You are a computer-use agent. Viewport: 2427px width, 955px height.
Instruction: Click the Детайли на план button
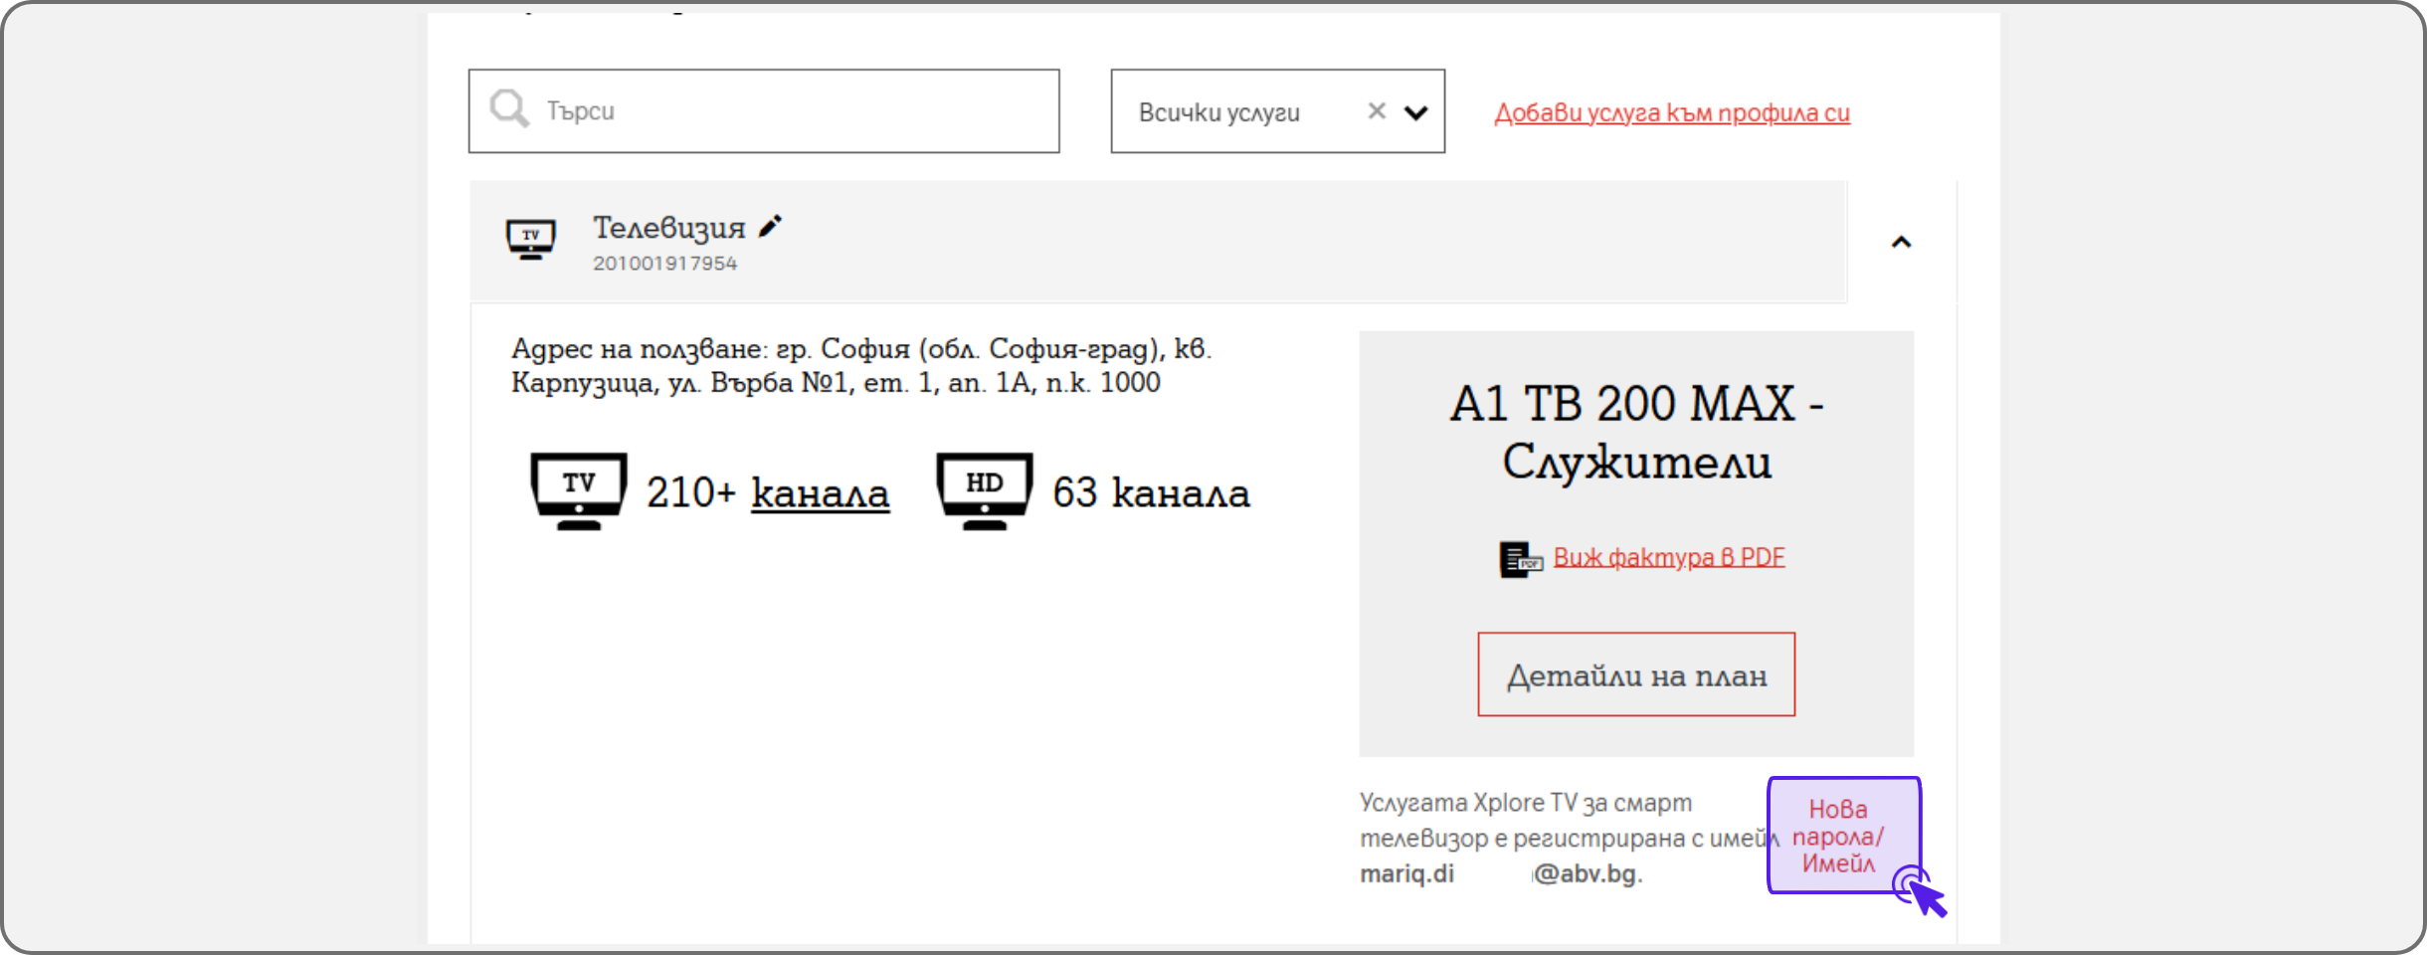tap(1636, 674)
